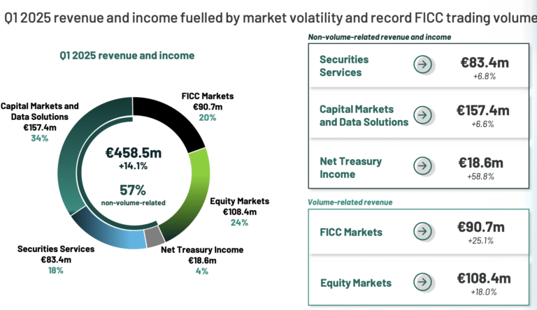Click arrow icon next to Capital Markets and Data Solutions
This screenshot has width=537, height=310.
click(x=422, y=115)
